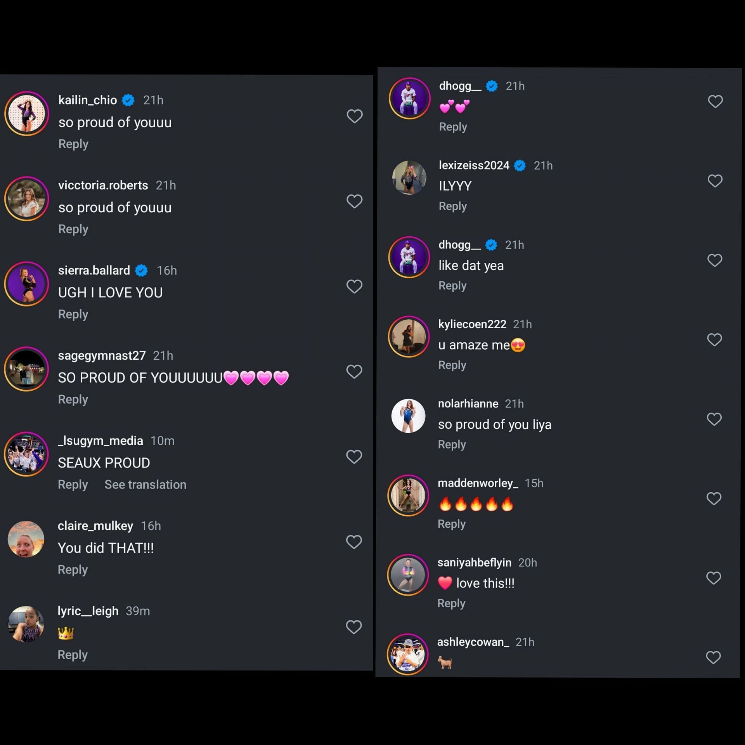Image resolution: width=745 pixels, height=745 pixels.
Task: Like lexizeiss2024's "ILYYY" comment
Action: point(715,181)
